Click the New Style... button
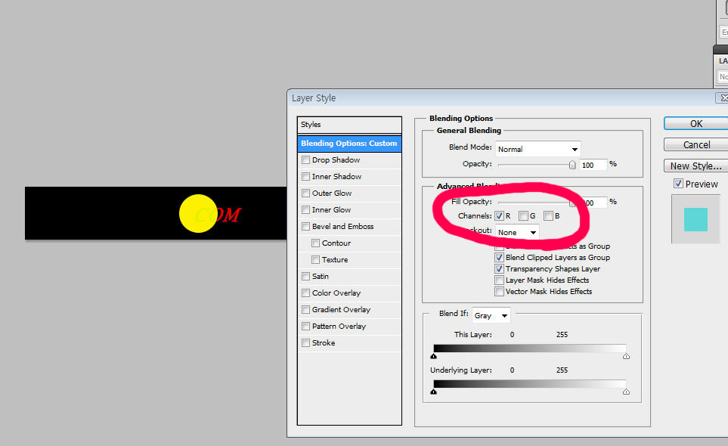Viewport: 728px width, 446px height. [695, 166]
